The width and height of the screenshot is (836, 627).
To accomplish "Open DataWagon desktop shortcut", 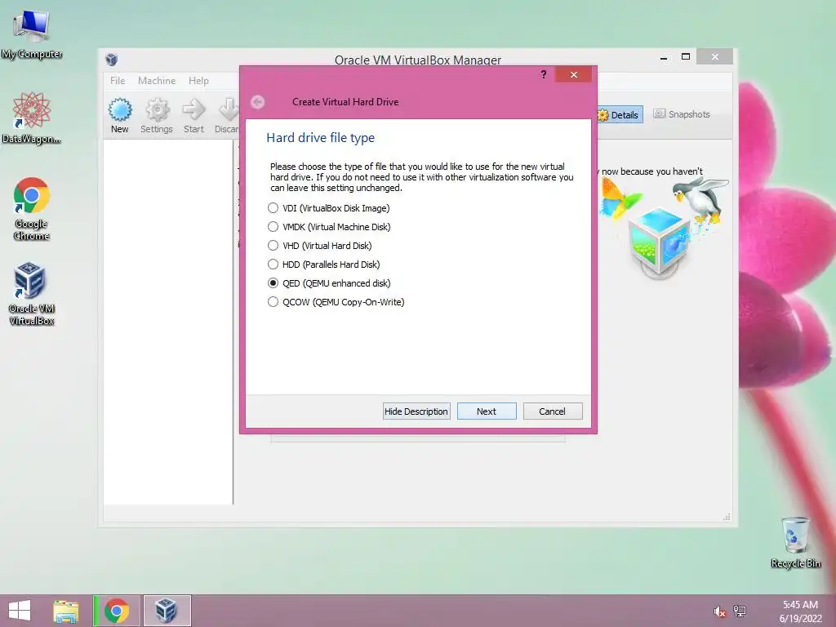I will coord(32,118).
